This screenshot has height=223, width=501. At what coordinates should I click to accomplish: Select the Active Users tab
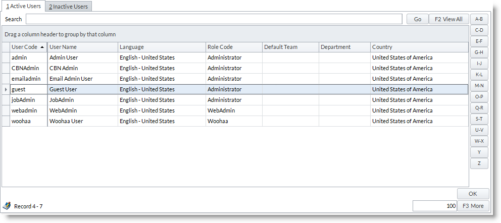point(23,6)
